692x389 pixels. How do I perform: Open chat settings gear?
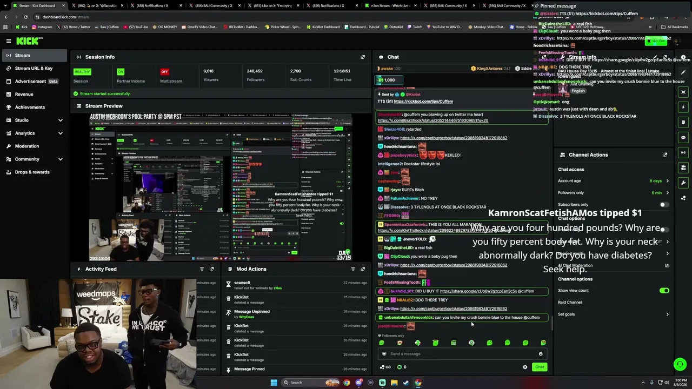click(x=525, y=367)
